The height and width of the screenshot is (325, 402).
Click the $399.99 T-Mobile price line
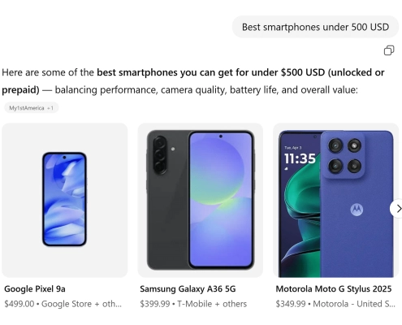[x=193, y=304]
